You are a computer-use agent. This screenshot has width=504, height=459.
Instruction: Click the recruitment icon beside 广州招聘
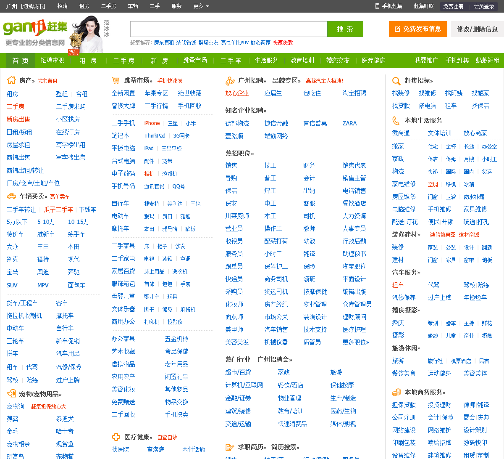(230, 80)
